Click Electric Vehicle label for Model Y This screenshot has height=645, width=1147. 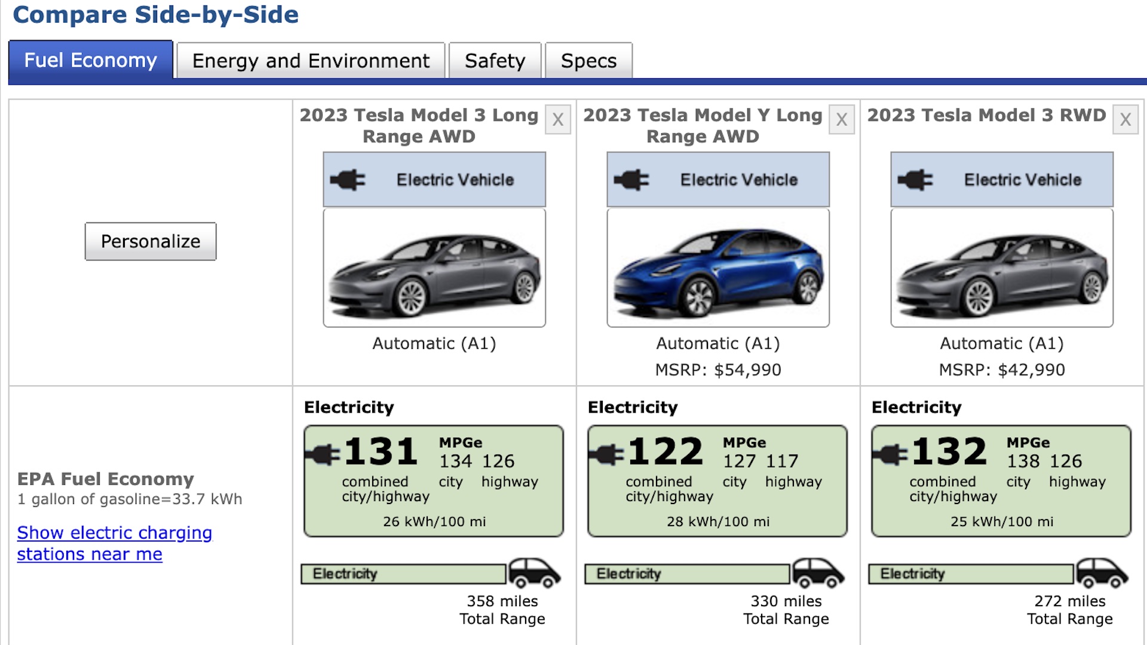pyautogui.click(x=739, y=180)
